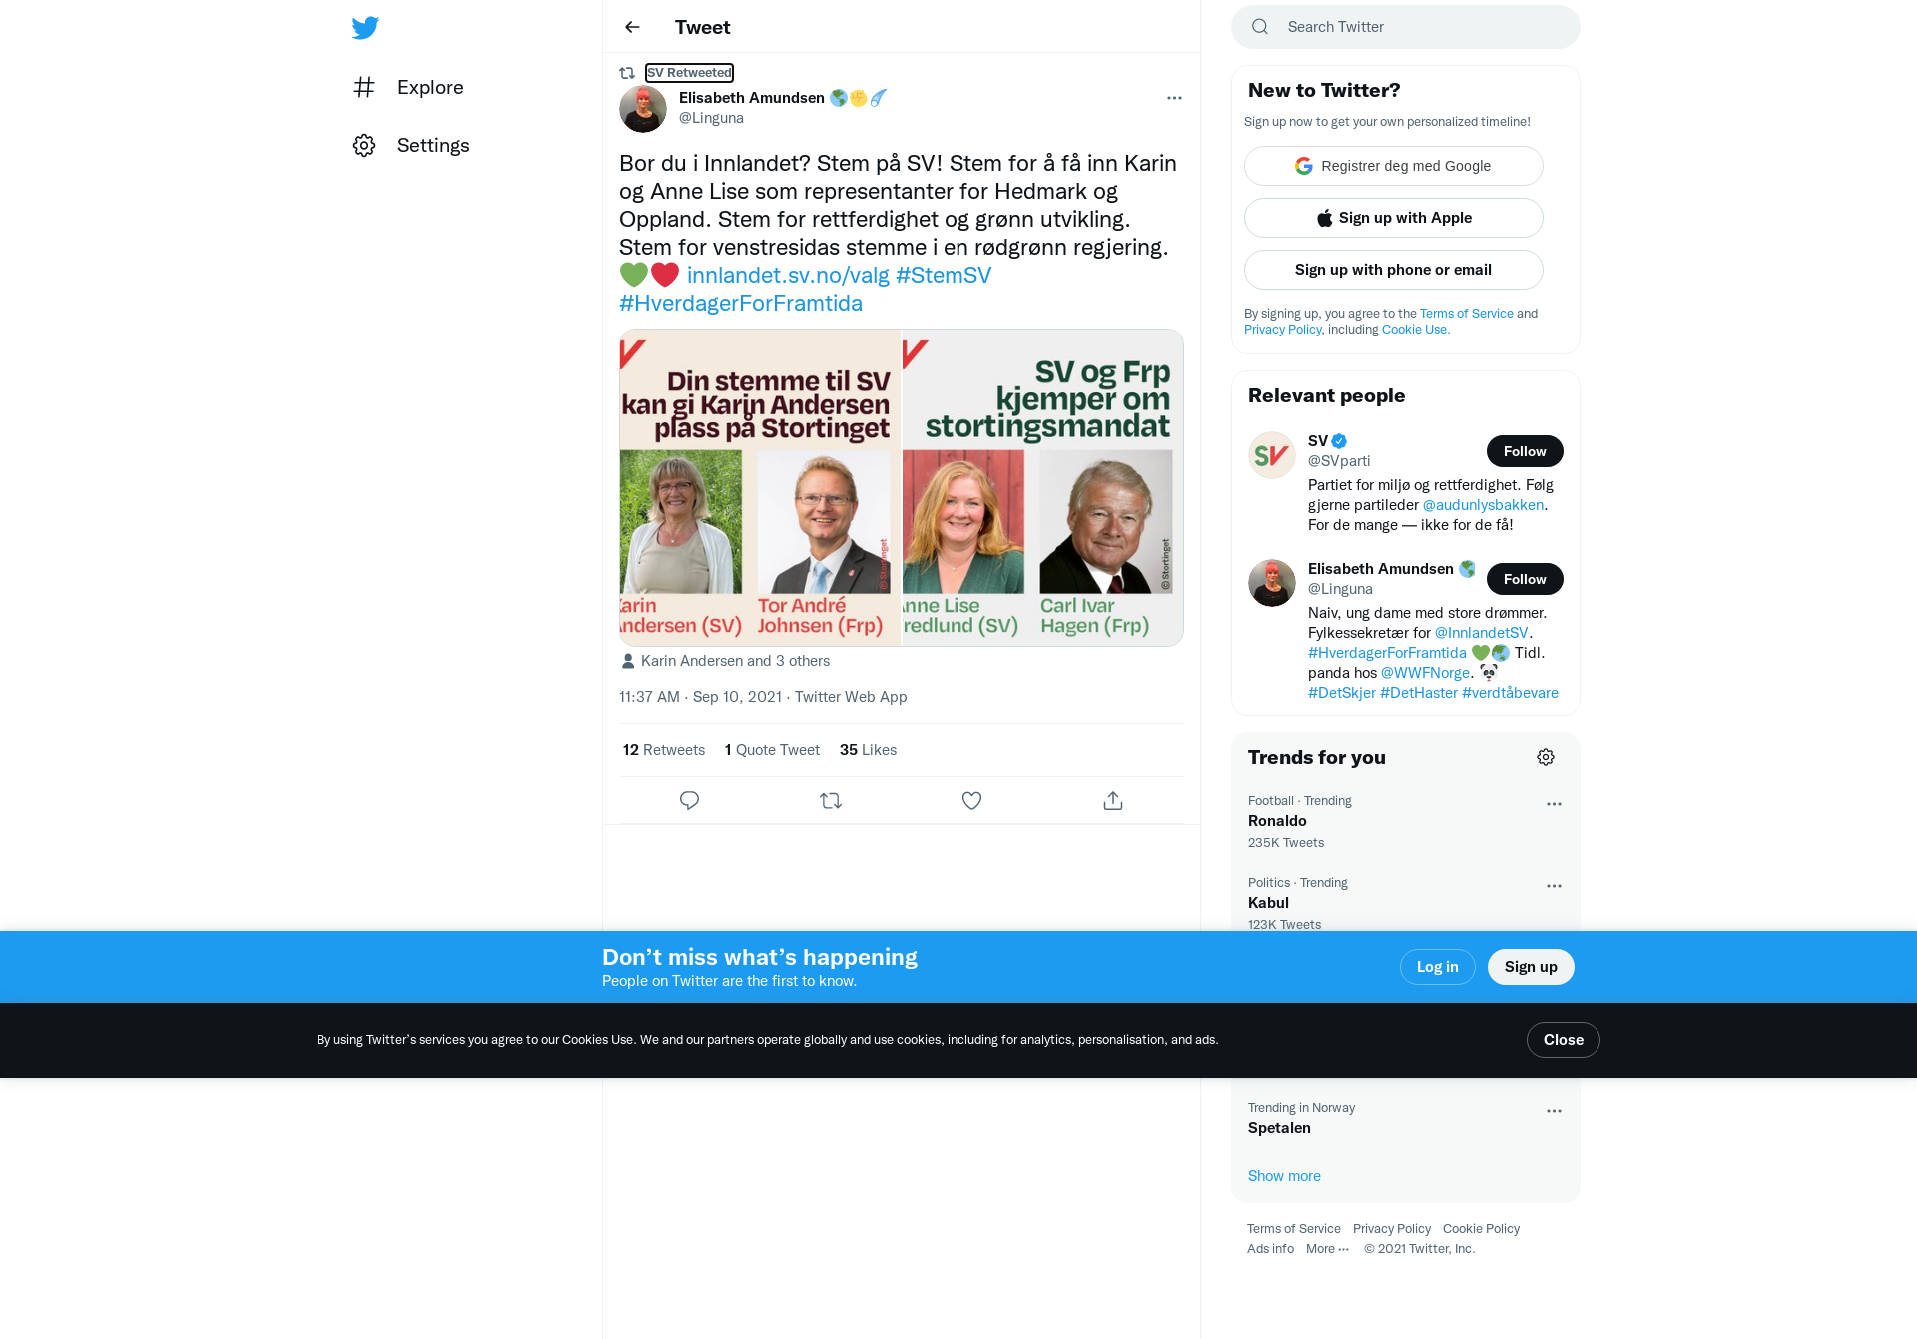Share the tweet using share icon
Image resolution: width=1917 pixels, height=1339 pixels.
tap(1113, 800)
